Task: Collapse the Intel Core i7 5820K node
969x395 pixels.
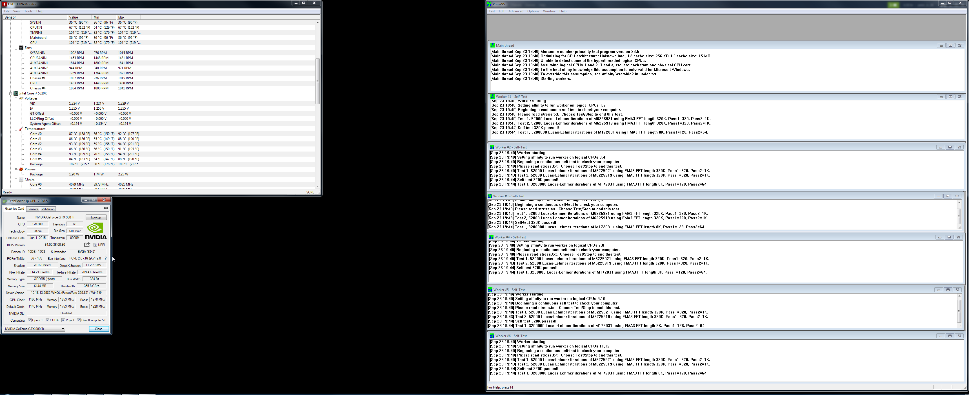Action: click(10, 94)
